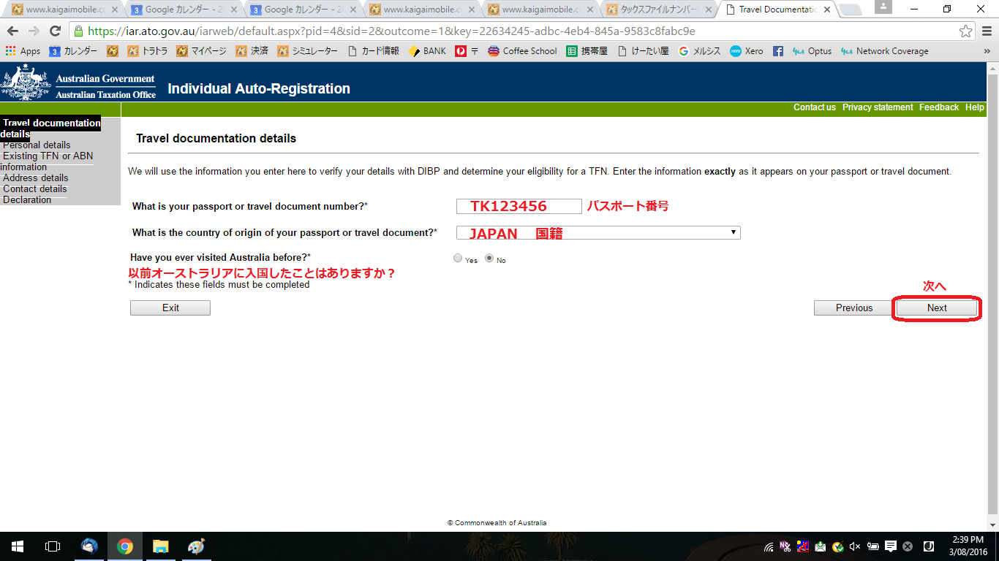Click the Next button
The height and width of the screenshot is (561, 999).
tap(937, 308)
